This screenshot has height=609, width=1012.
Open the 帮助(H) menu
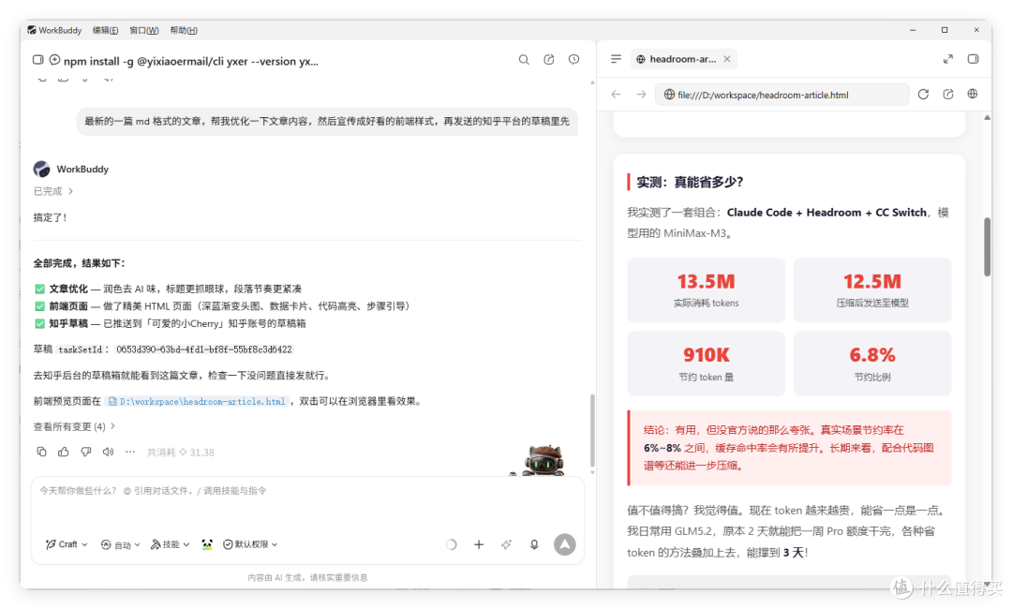tap(184, 30)
